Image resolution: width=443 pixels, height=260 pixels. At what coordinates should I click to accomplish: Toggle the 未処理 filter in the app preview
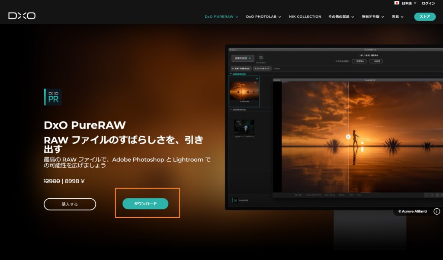click(x=376, y=61)
